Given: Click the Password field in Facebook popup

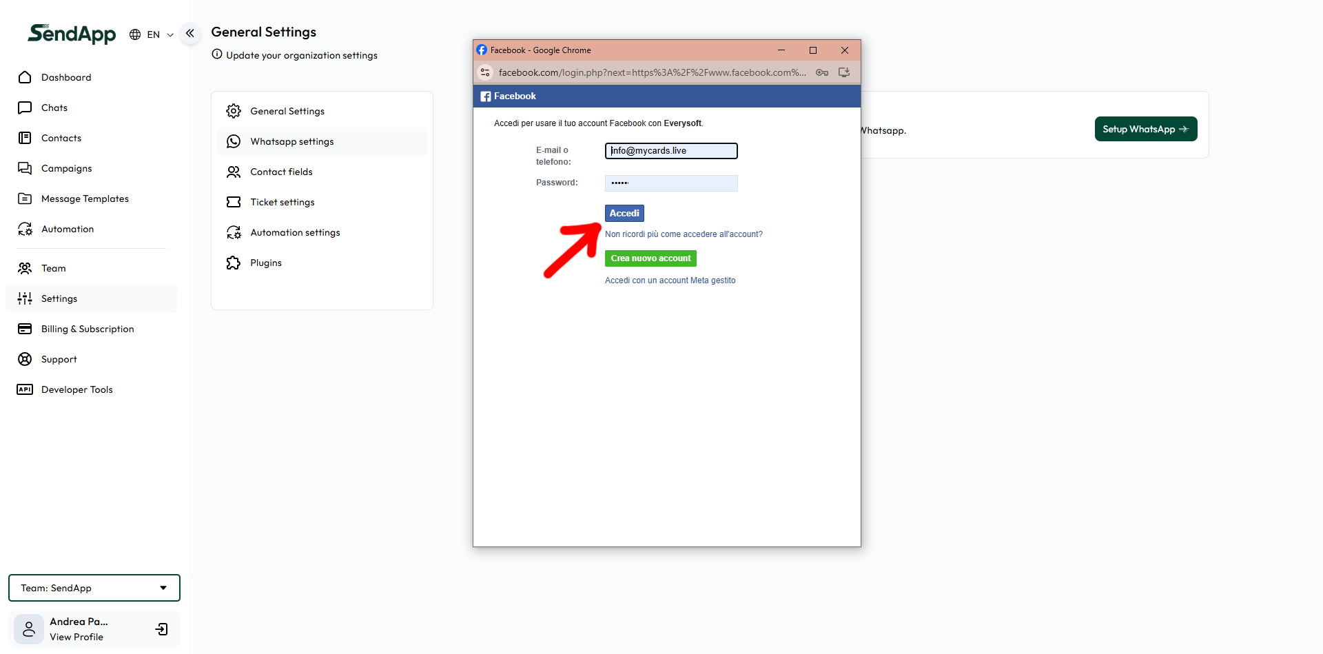Looking at the screenshot, I should pos(671,183).
